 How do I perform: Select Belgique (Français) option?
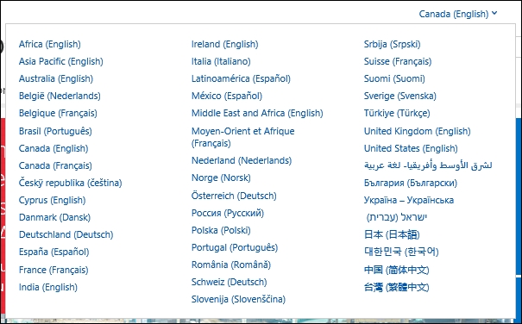pos(58,114)
